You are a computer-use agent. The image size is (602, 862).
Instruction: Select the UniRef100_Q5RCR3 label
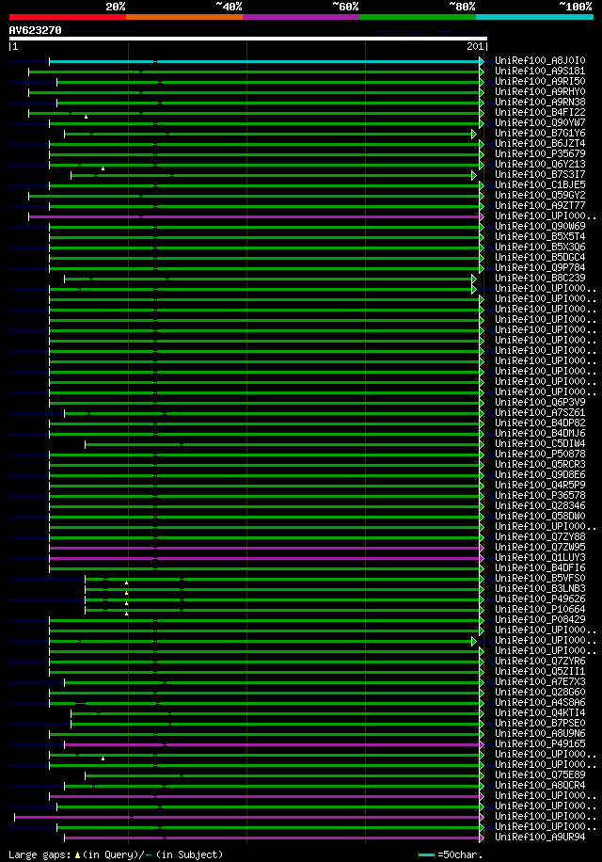pyautogui.click(x=540, y=465)
